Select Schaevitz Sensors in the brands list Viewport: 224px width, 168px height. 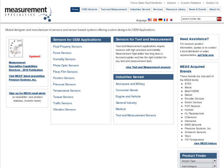click(x=195, y=132)
